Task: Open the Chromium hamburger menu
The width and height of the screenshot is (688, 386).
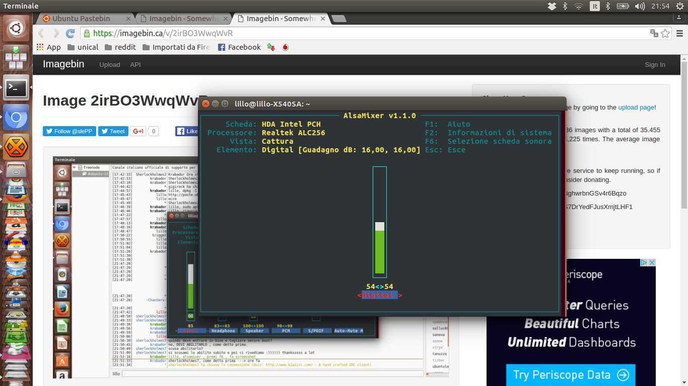Action: click(679, 34)
